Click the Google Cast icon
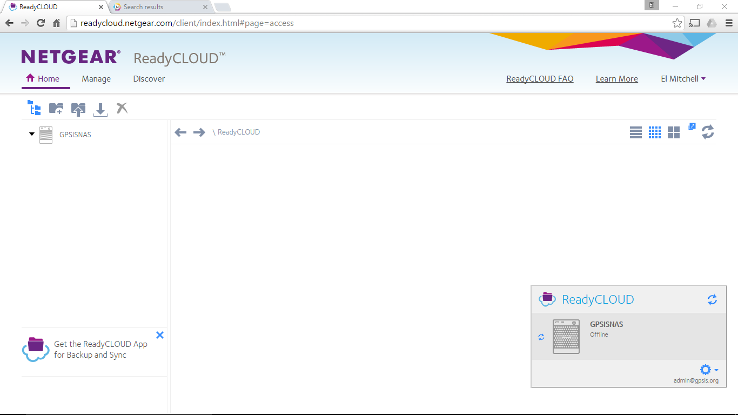Screen dimensions: 738x415 click(695, 23)
